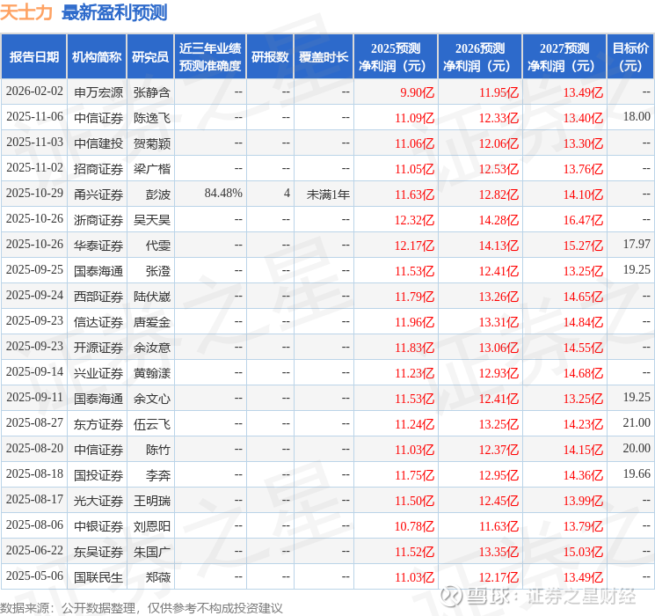Click analyst name 余文心
Screen dimensions: 655x616
coord(151,399)
